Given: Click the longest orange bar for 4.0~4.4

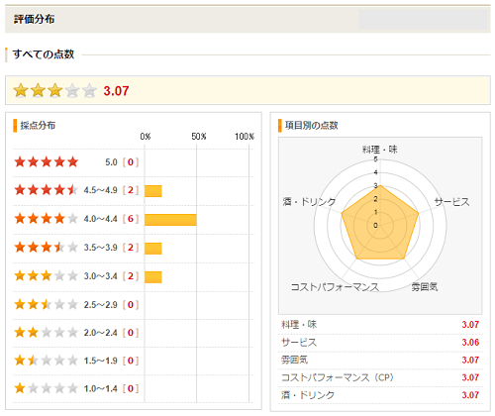Looking at the screenshot, I should (x=170, y=220).
